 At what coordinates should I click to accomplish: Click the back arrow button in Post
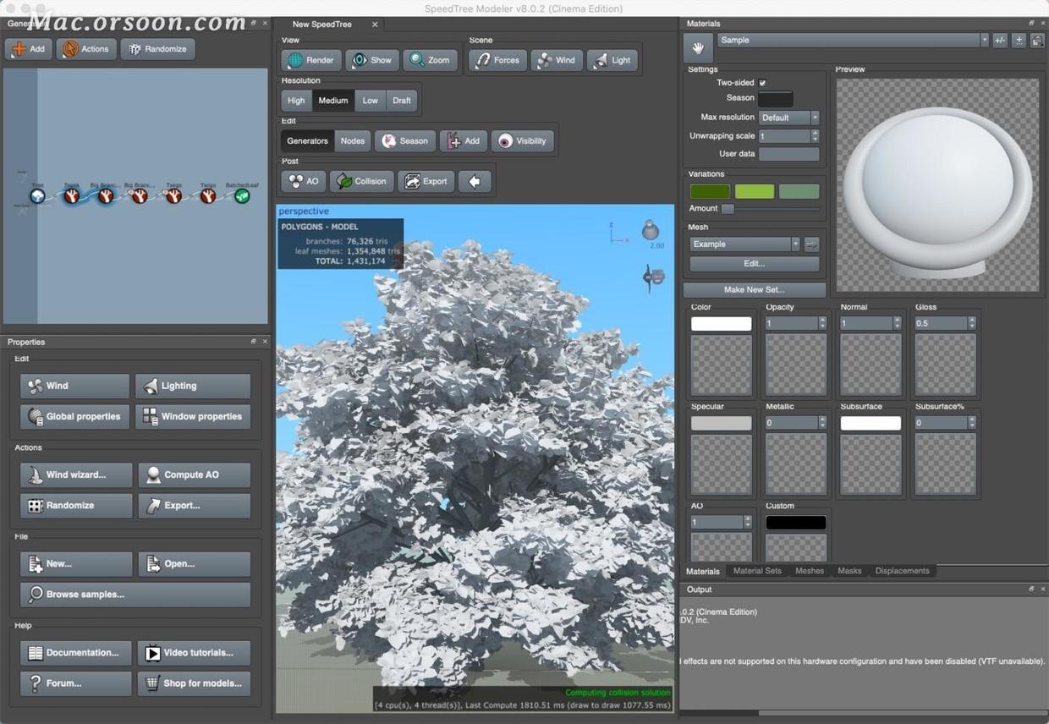(x=475, y=181)
